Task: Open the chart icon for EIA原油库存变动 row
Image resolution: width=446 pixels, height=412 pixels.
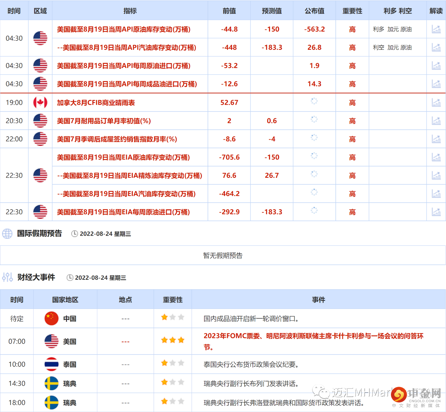Action: [436, 157]
